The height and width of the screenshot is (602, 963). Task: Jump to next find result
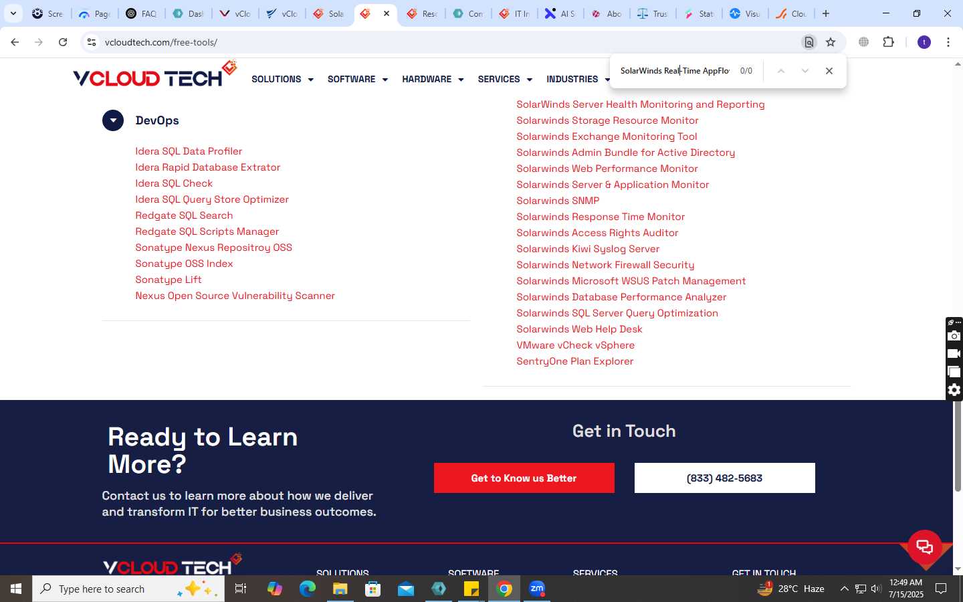tap(805, 71)
